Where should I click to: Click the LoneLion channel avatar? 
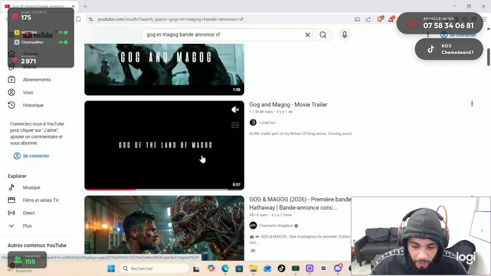[x=253, y=123]
